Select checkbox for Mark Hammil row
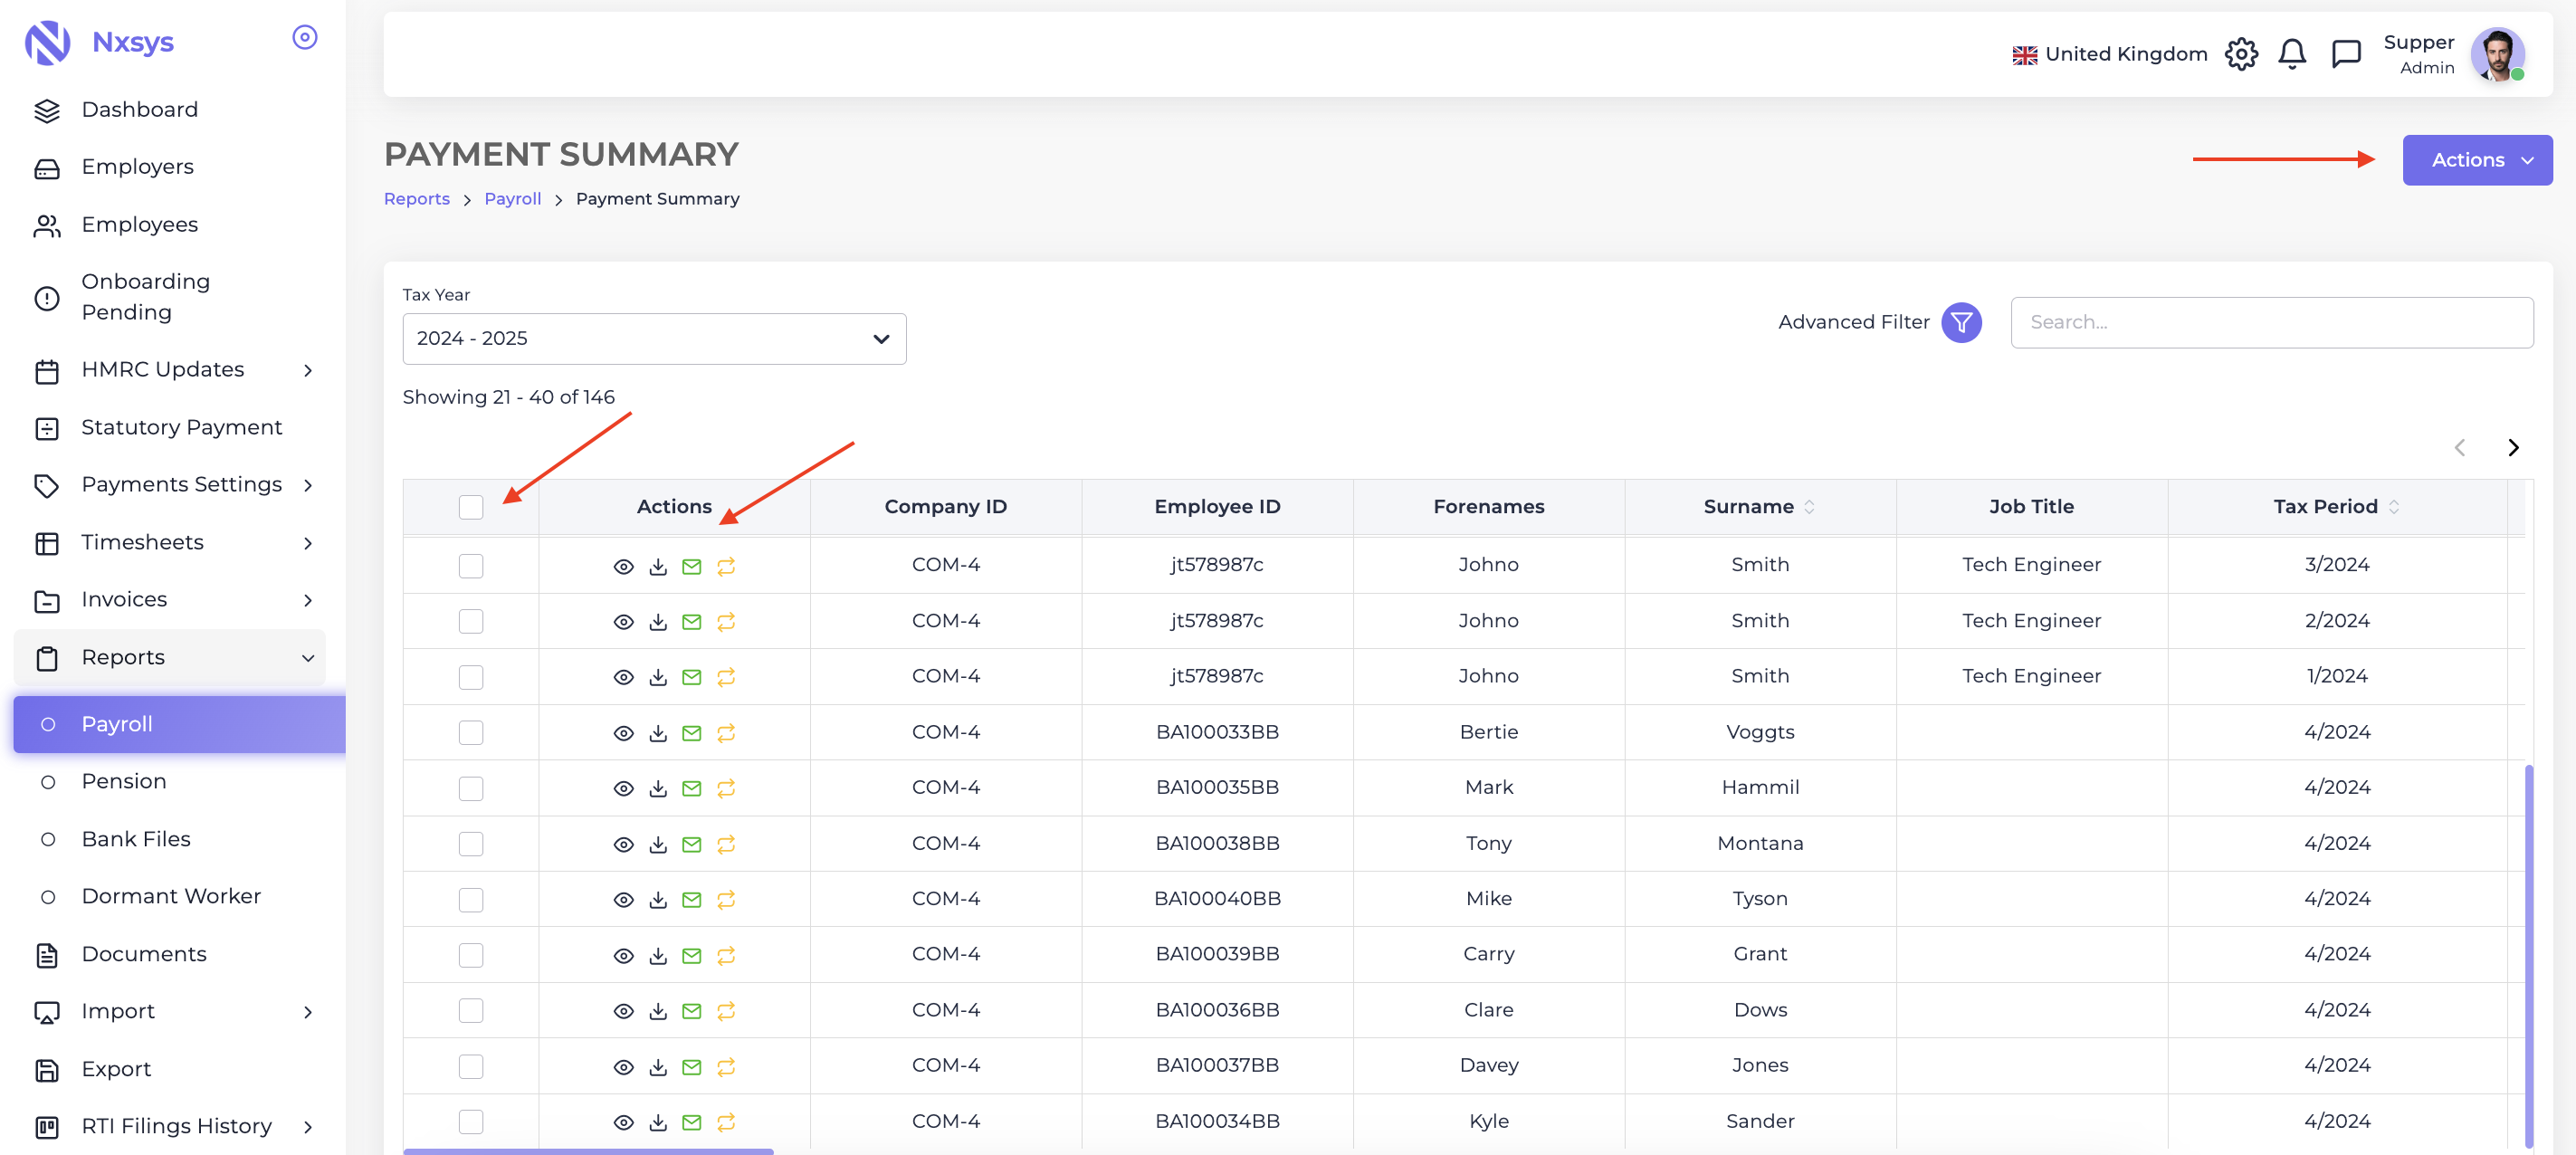The image size is (2576, 1155). pyautogui.click(x=471, y=789)
